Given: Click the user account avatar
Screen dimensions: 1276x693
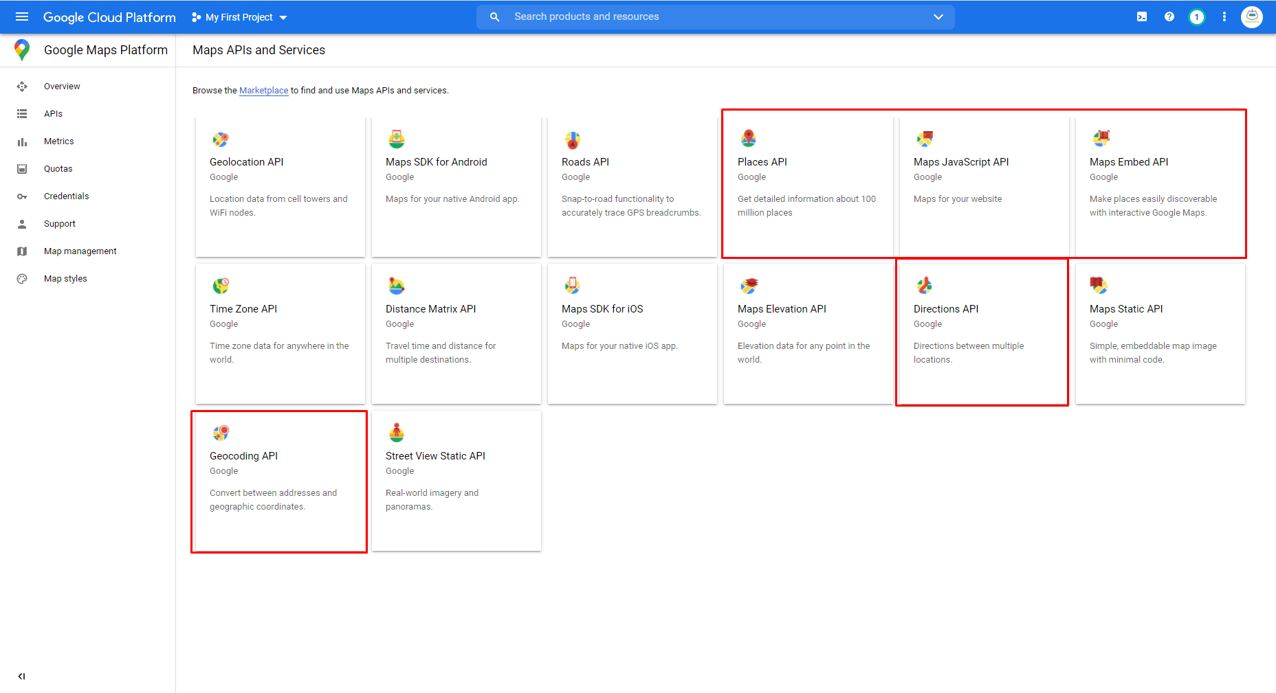Looking at the screenshot, I should coord(1252,16).
